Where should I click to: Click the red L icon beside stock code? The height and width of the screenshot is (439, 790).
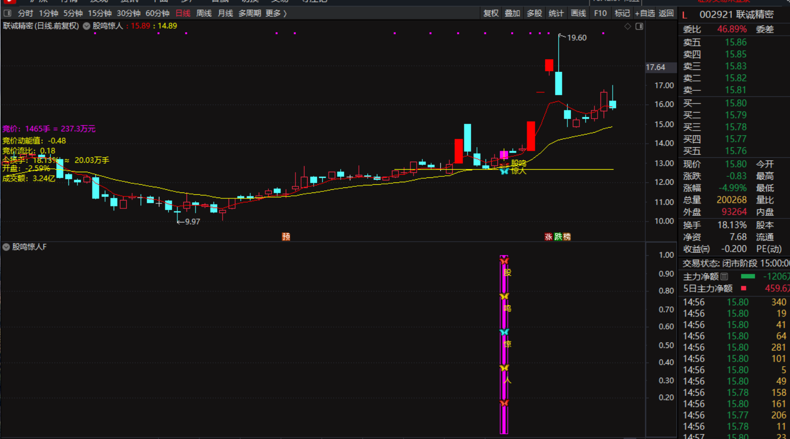click(x=684, y=15)
